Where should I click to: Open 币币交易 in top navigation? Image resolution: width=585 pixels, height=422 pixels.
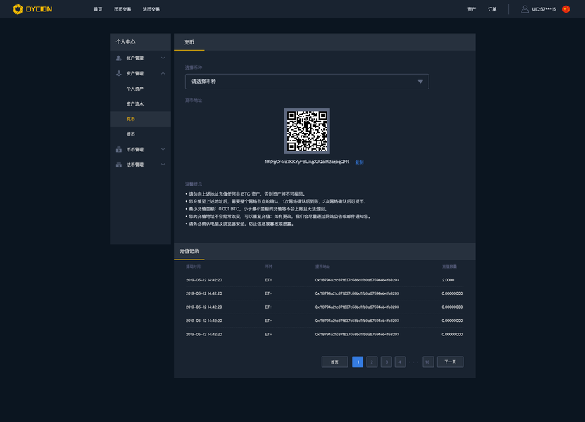(122, 9)
